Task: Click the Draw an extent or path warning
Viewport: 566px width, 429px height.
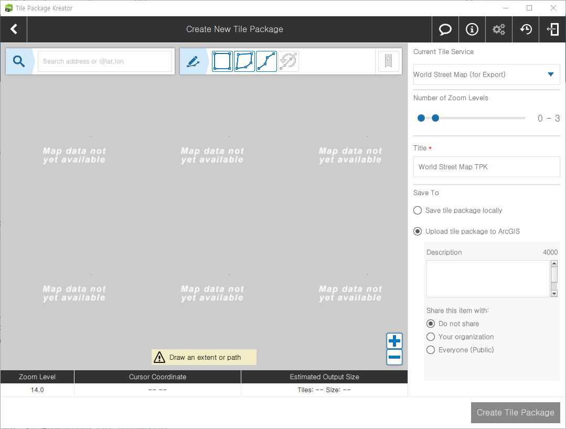Action: [x=204, y=357]
